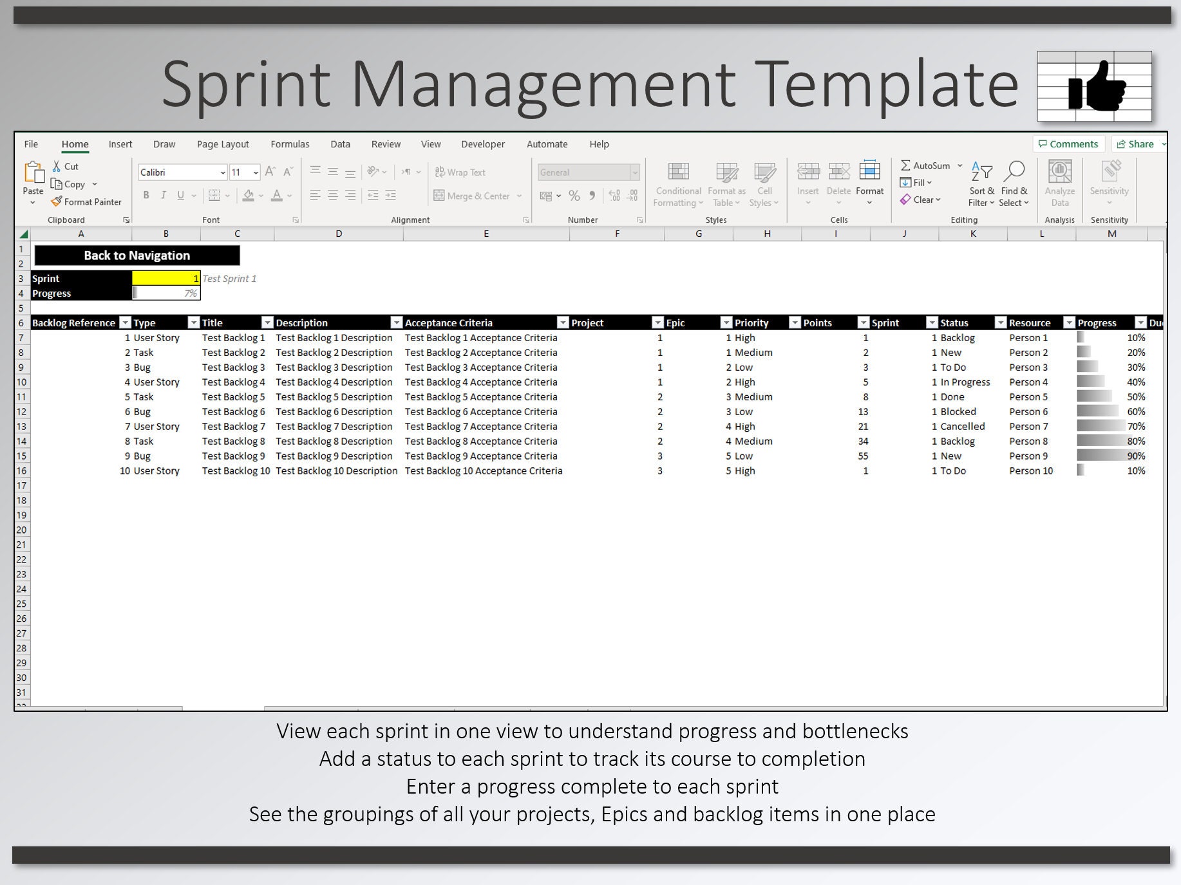This screenshot has height=885, width=1181.
Task: Click Align Left icon
Action: 315,195
